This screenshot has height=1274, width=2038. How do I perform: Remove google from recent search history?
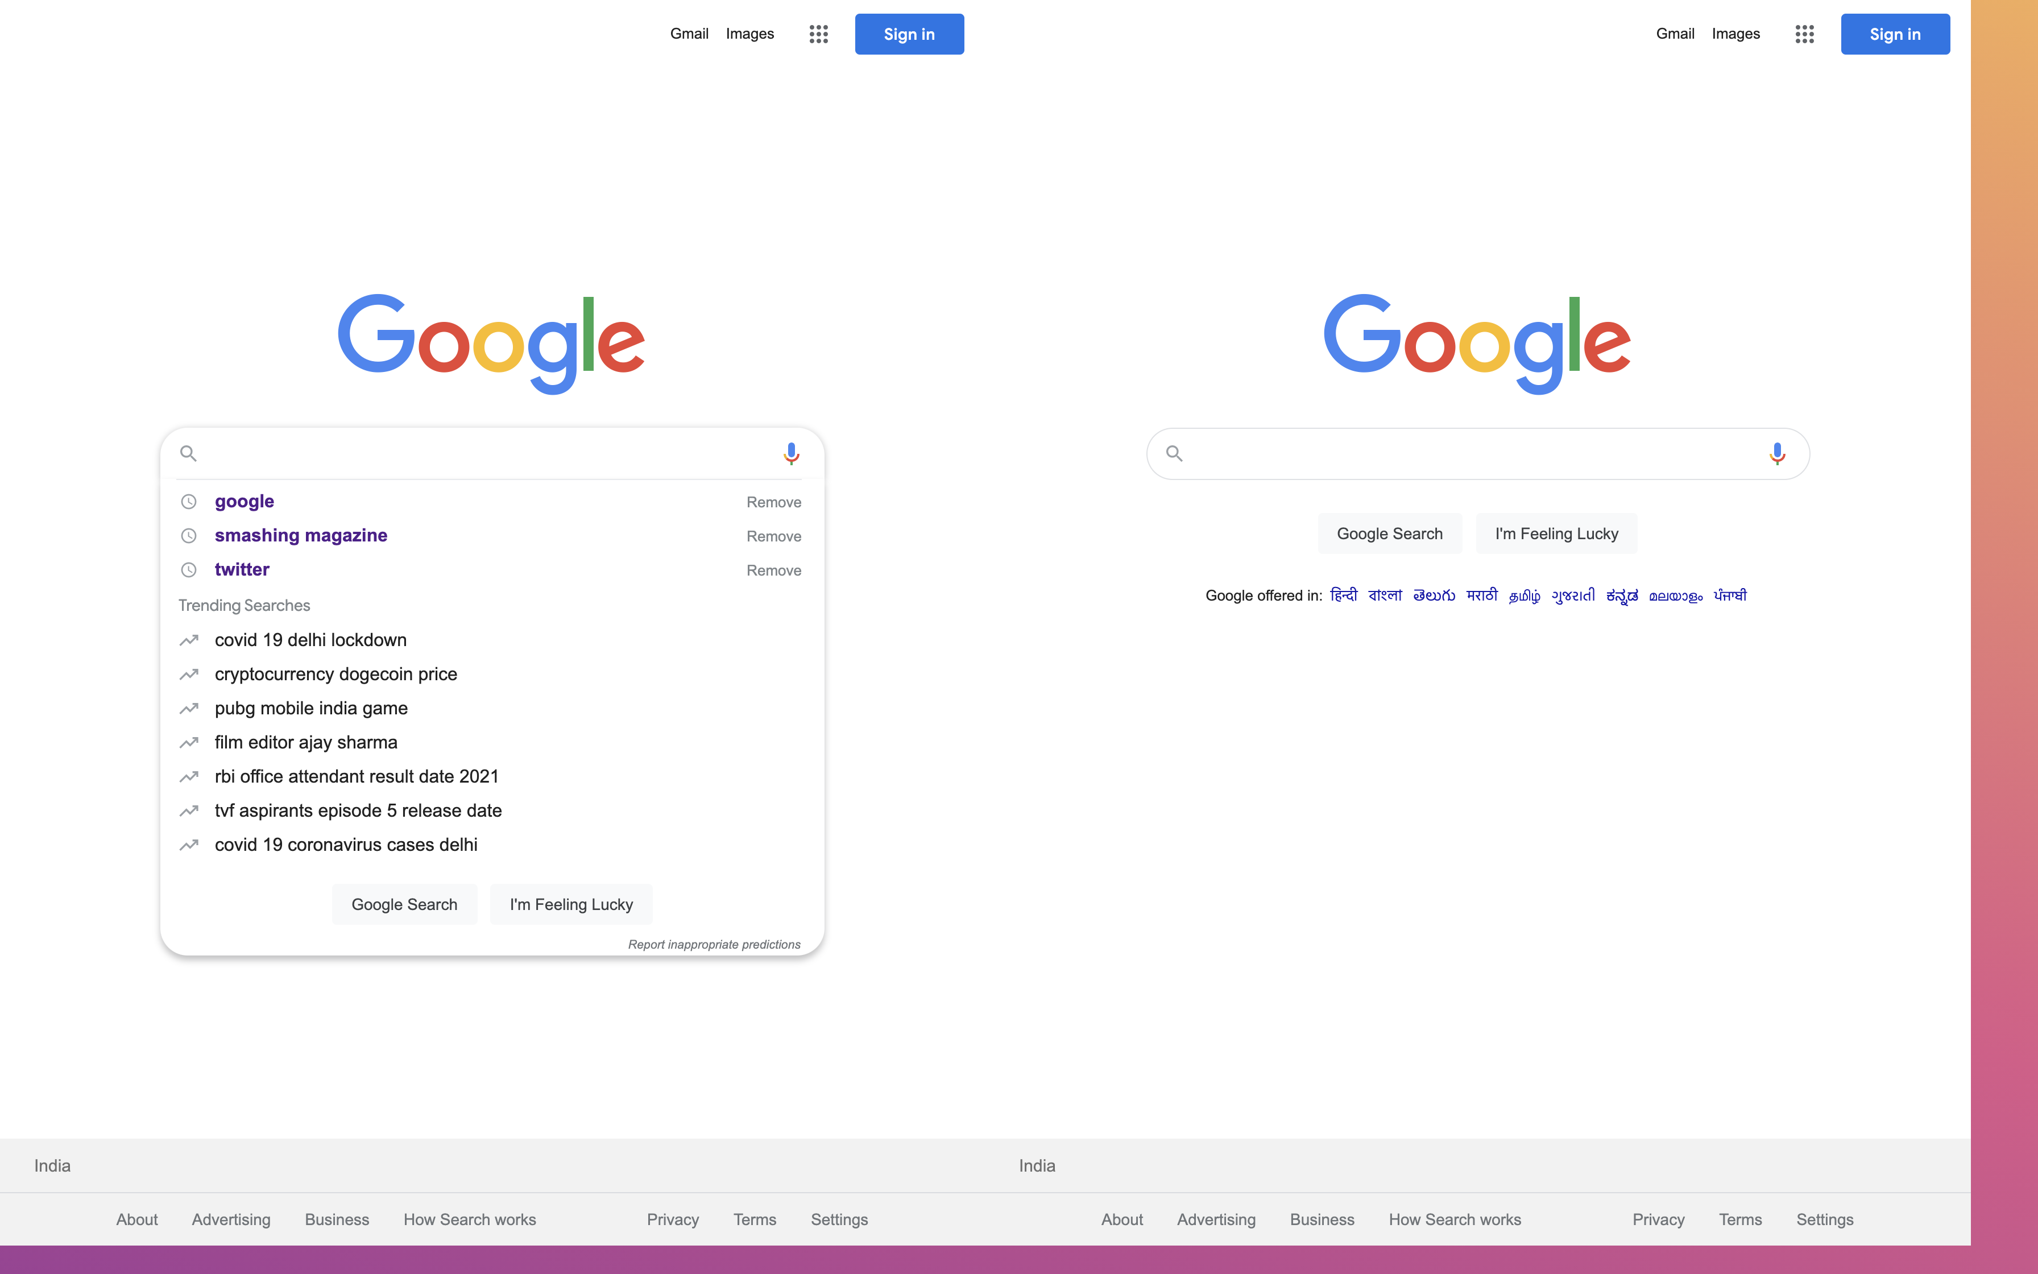click(x=773, y=500)
